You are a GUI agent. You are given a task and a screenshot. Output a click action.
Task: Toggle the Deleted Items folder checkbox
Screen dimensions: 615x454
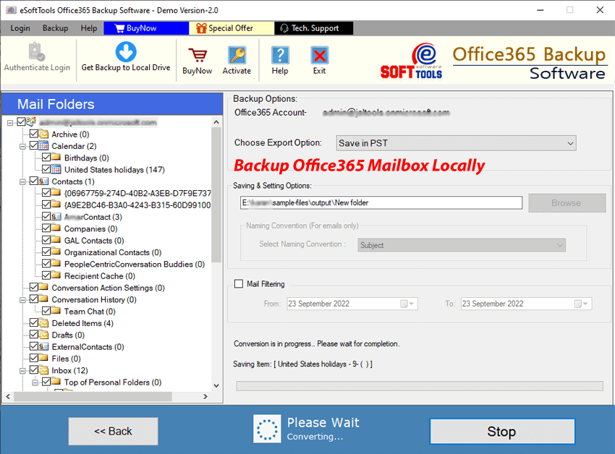(33, 323)
